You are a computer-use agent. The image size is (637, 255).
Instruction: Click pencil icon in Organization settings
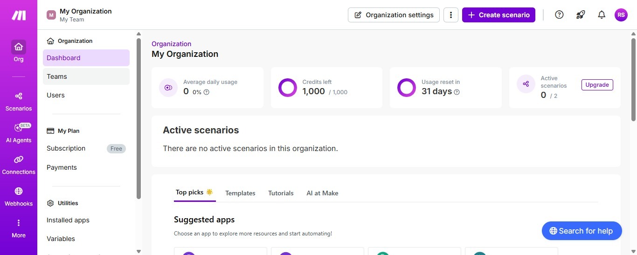click(x=358, y=15)
